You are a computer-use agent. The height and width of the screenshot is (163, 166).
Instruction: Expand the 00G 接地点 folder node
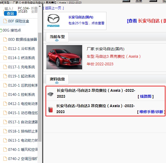tap(1, 30)
